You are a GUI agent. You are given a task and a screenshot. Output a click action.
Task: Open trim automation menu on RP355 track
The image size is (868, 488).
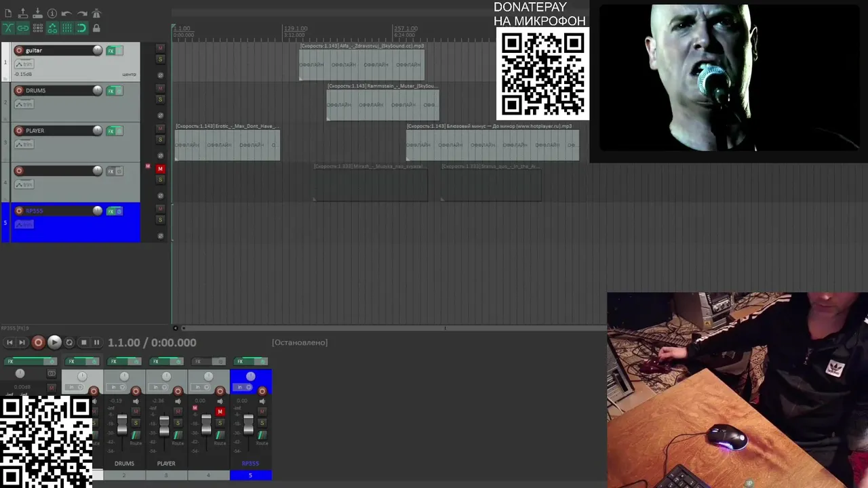[x=24, y=224]
